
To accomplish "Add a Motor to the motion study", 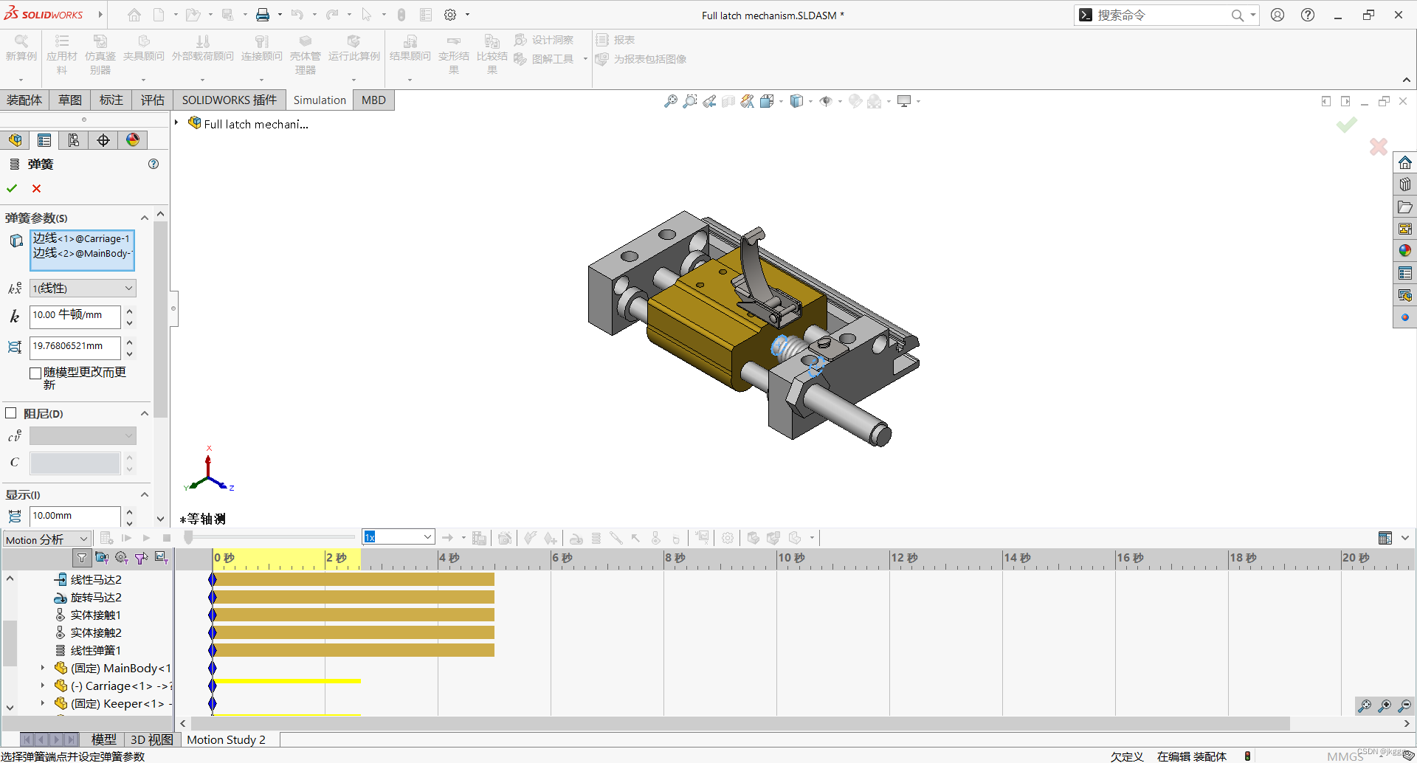I will [576, 538].
